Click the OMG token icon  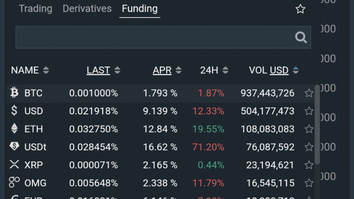pos(14,182)
